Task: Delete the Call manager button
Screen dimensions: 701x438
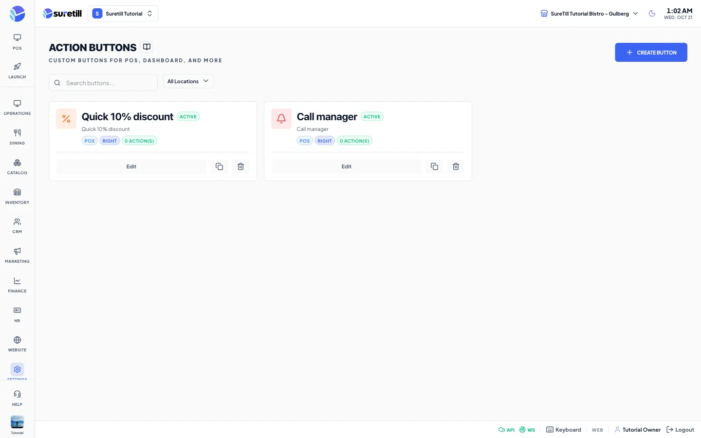Action: point(456,166)
